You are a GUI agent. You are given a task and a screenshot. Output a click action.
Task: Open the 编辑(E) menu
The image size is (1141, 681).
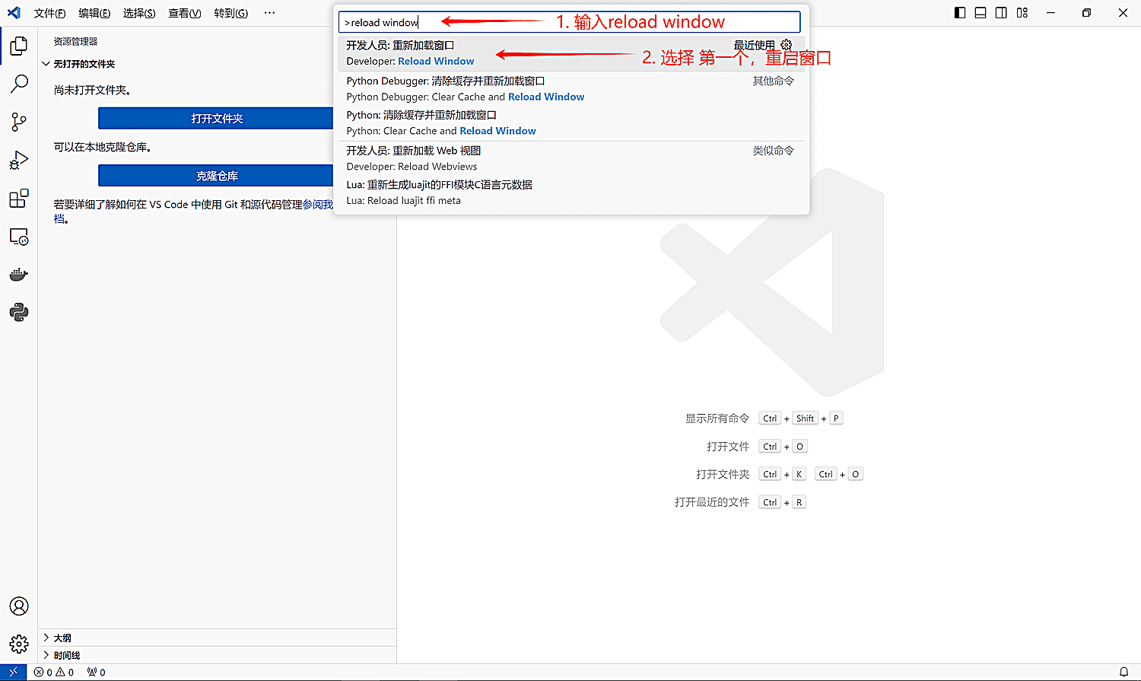pos(94,13)
